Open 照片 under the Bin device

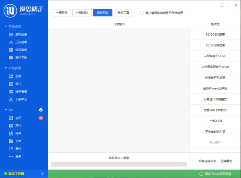click(x=18, y=125)
